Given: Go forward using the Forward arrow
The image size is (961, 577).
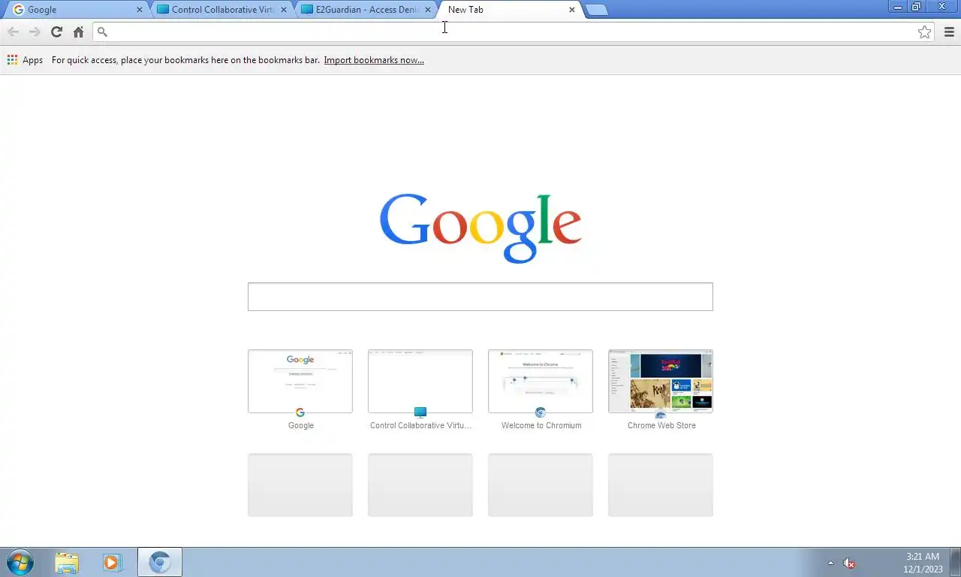Looking at the screenshot, I should pyautogui.click(x=35, y=32).
